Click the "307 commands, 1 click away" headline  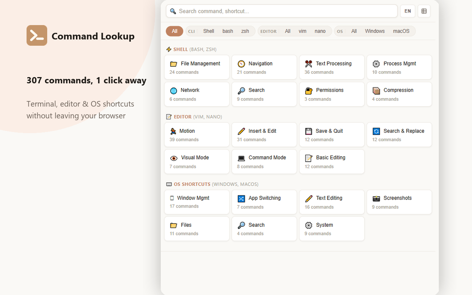[86, 80]
